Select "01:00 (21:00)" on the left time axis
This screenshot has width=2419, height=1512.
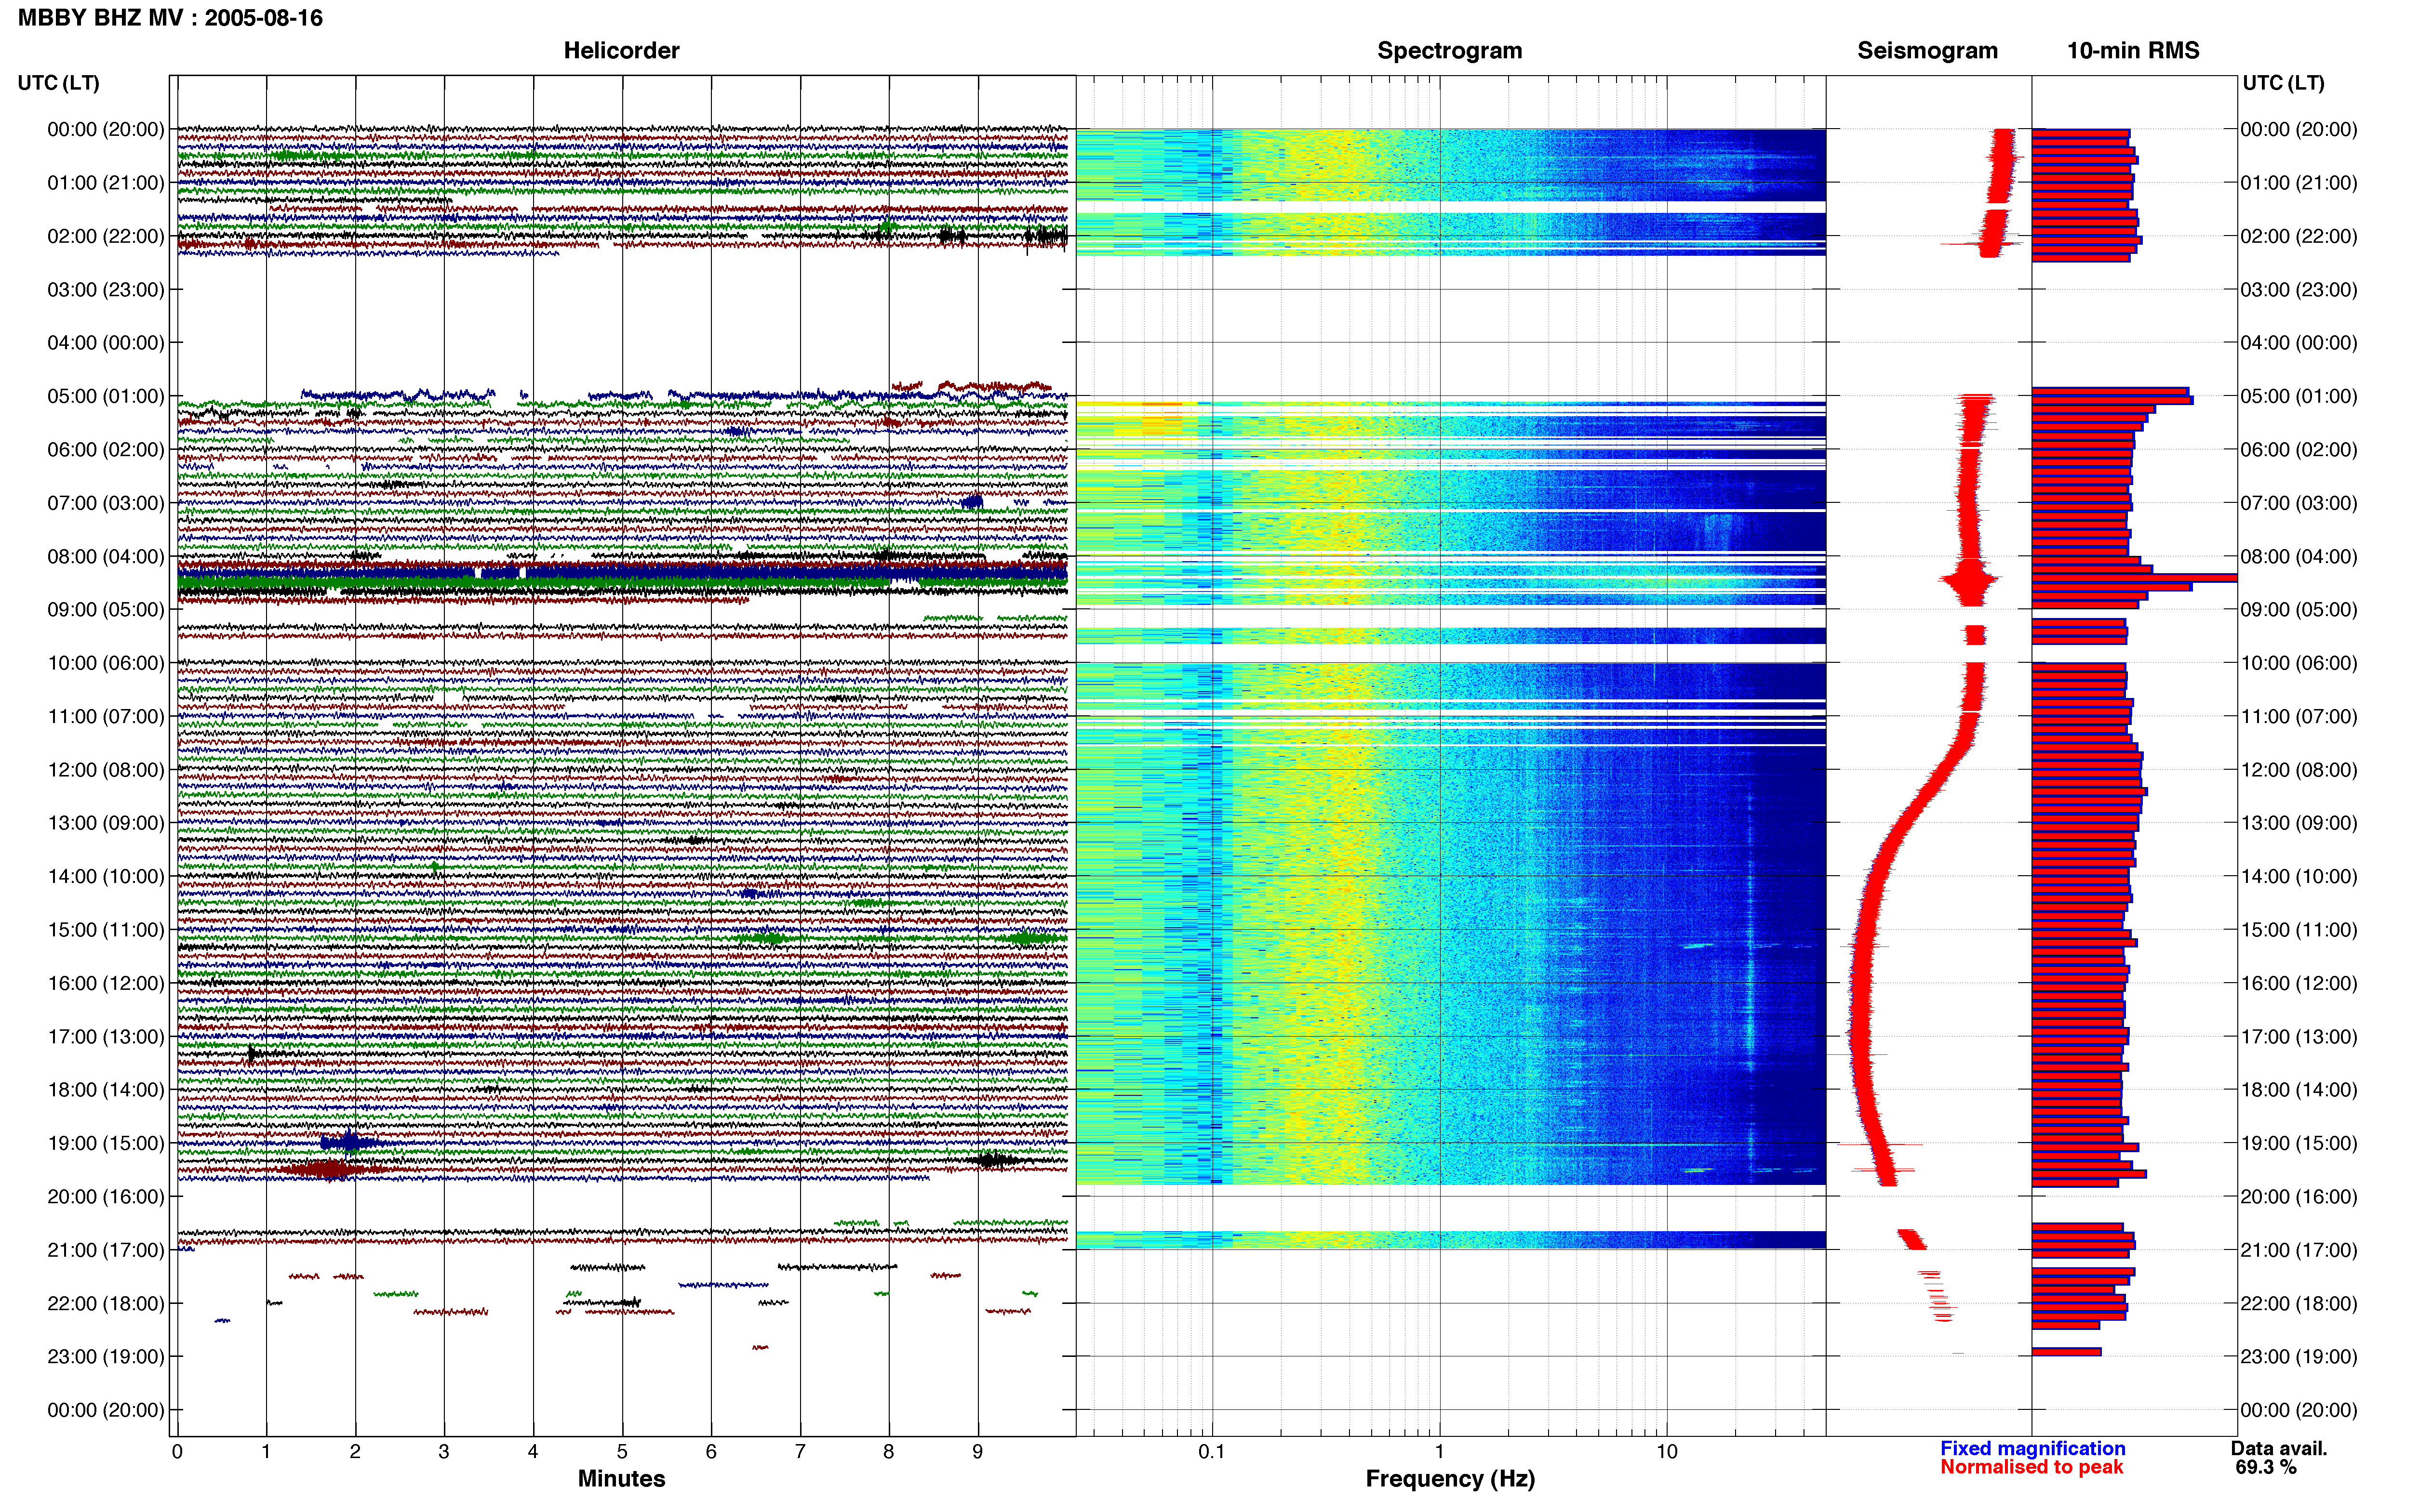[x=106, y=183]
